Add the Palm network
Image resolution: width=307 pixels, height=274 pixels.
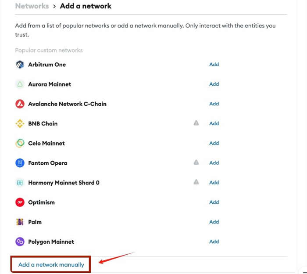(x=214, y=222)
